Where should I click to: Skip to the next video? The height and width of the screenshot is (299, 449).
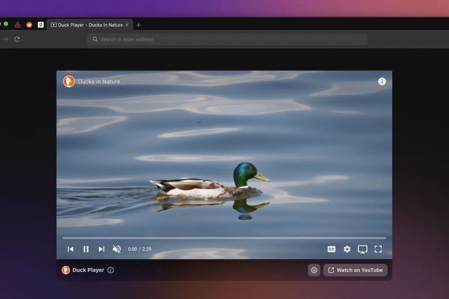pos(102,249)
